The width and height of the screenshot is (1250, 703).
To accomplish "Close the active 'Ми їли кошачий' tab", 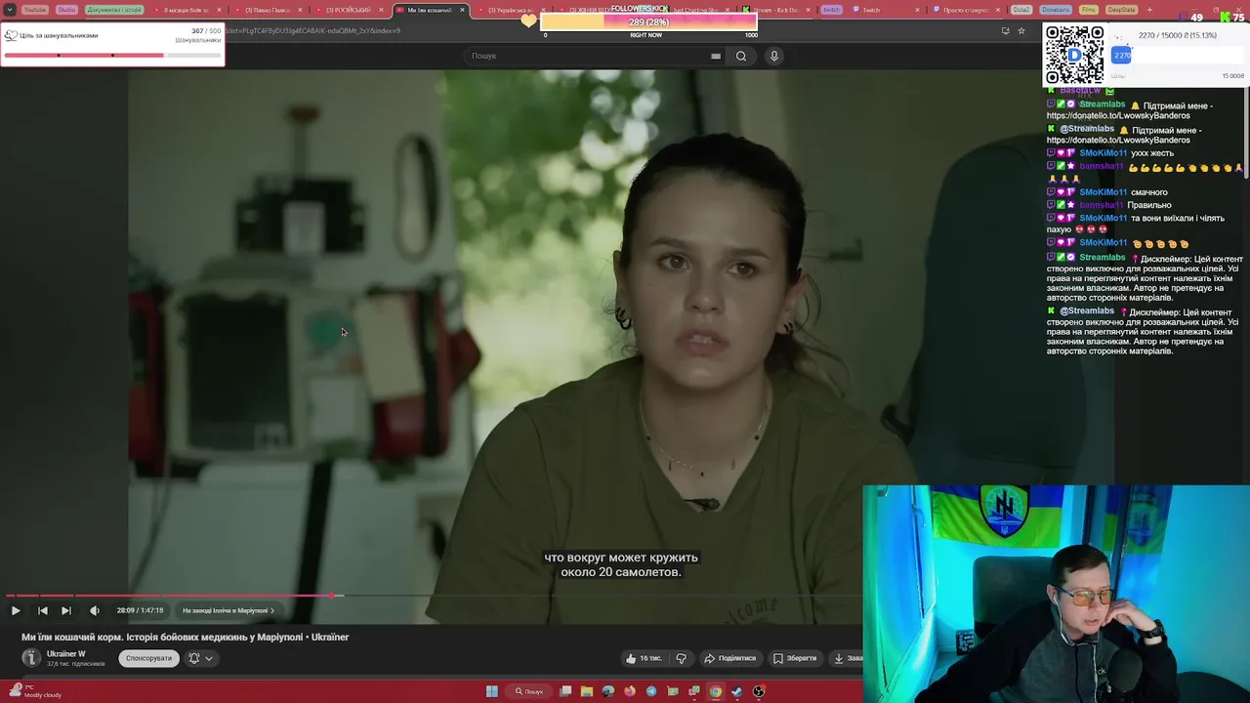I will pyautogui.click(x=463, y=10).
